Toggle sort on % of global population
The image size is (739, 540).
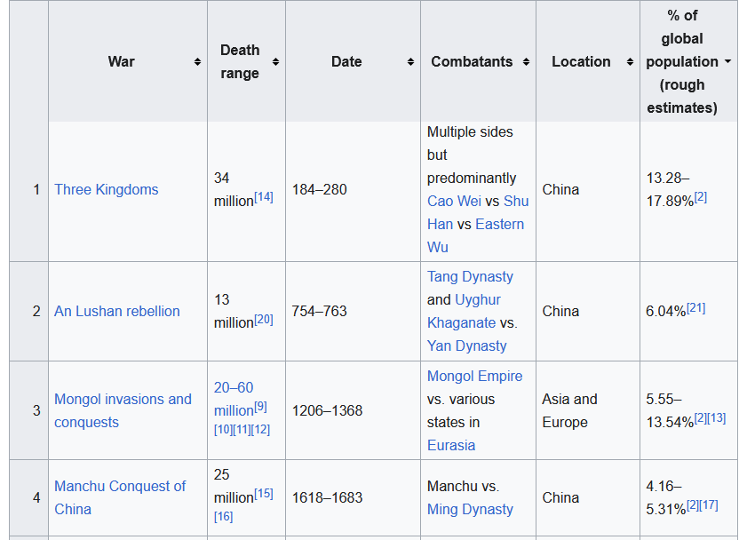click(x=727, y=62)
